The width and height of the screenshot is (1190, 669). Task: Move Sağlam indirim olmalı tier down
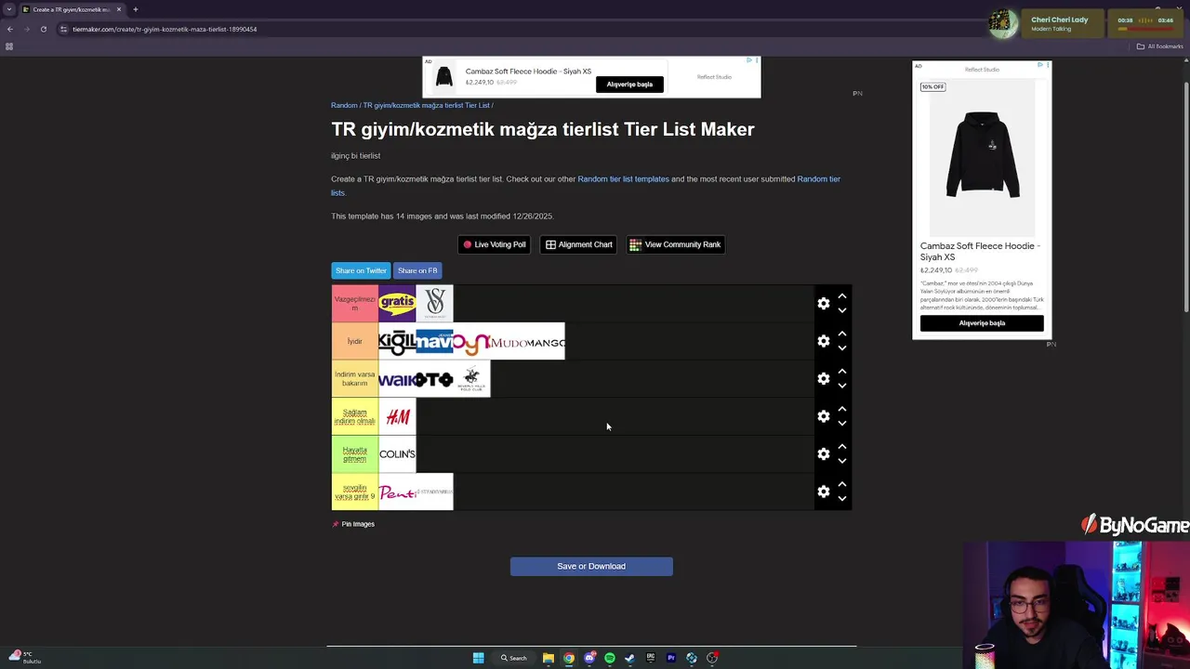click(841, 423)
